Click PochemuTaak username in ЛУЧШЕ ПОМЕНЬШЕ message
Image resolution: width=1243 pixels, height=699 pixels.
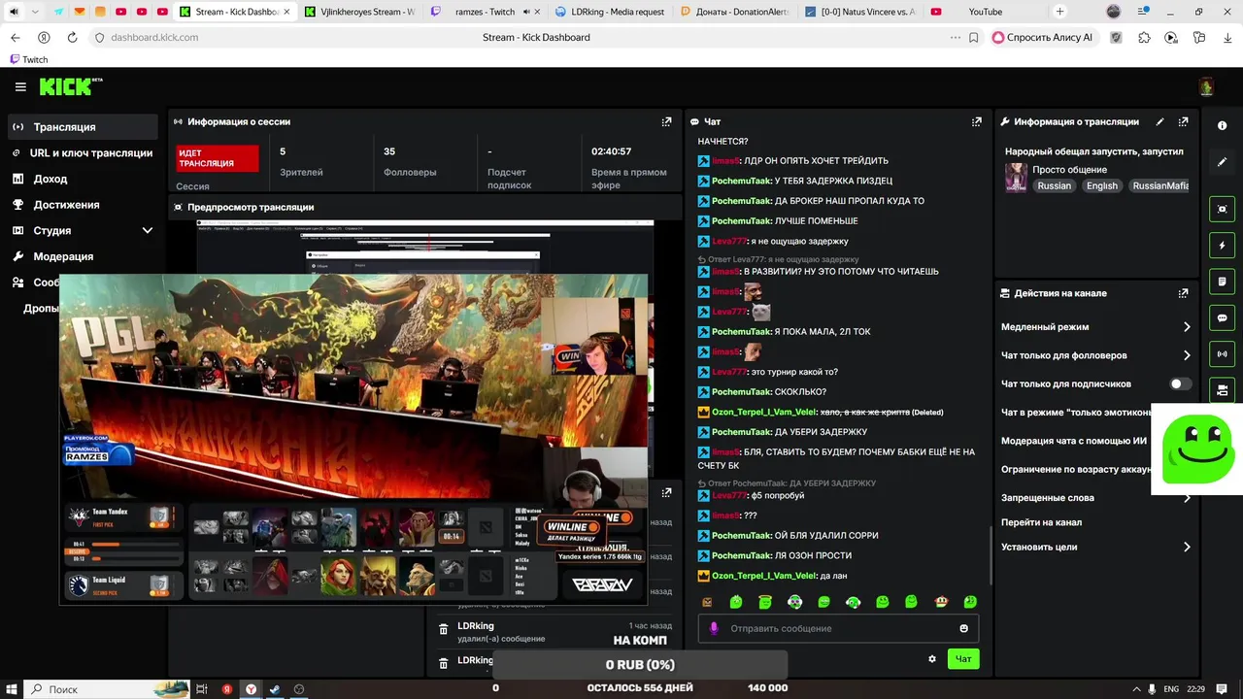point(741,221)
